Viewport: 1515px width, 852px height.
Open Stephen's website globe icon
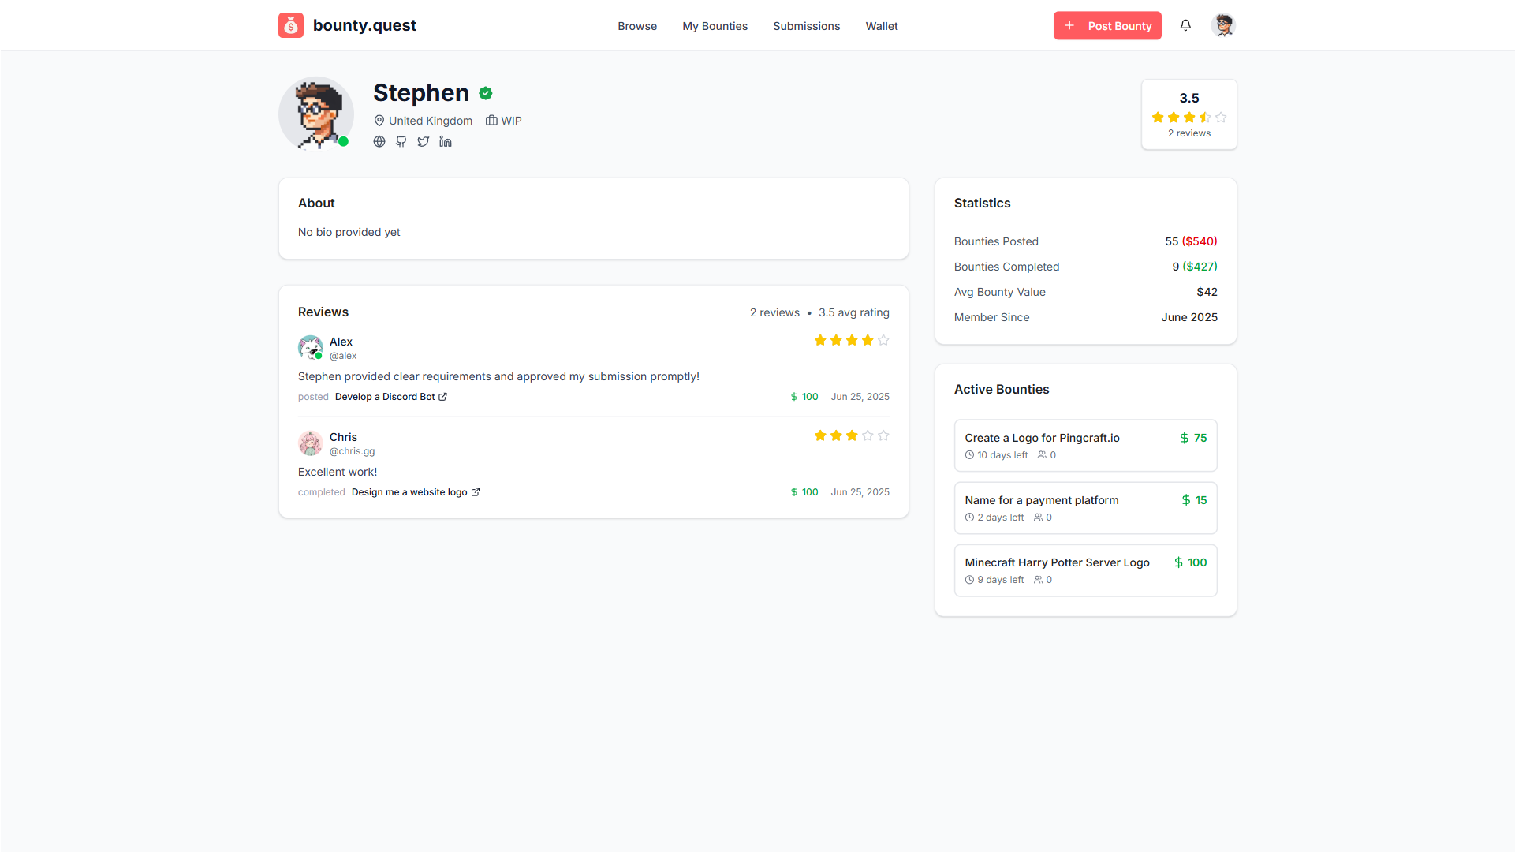tap(379, 142)
